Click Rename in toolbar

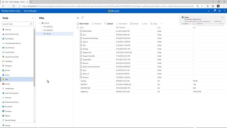[96, 24]
